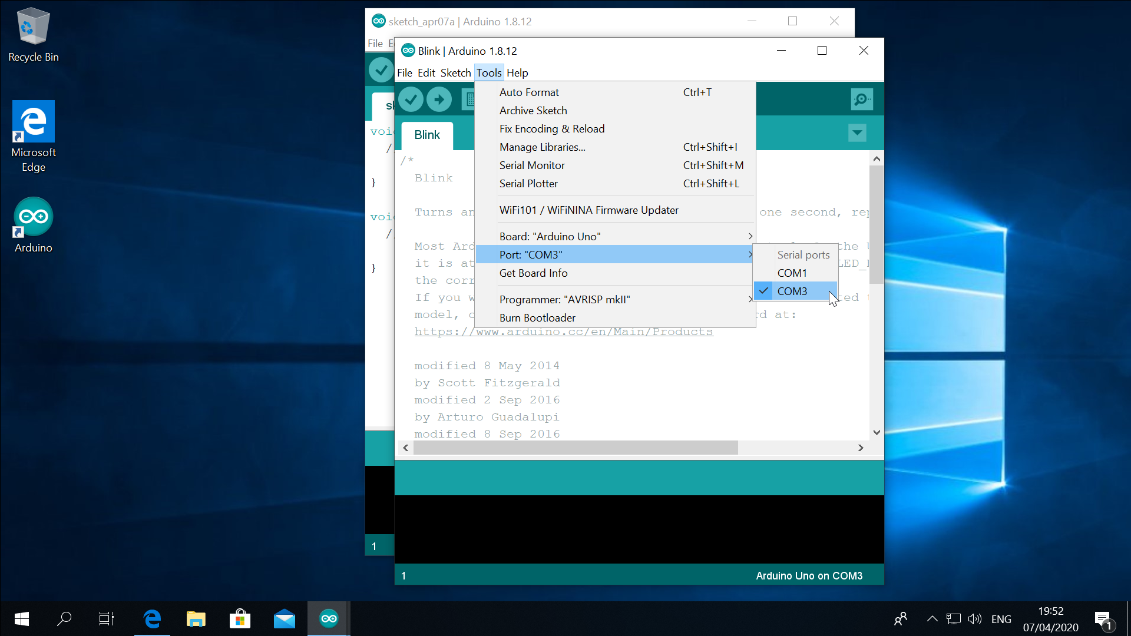Expand Programmer: "AVRISP mkII" submenu

(615, 300)
